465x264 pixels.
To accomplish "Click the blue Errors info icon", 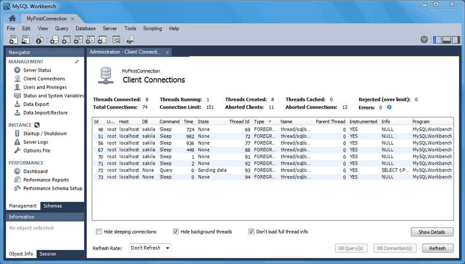I will click(x=389, y=107).
